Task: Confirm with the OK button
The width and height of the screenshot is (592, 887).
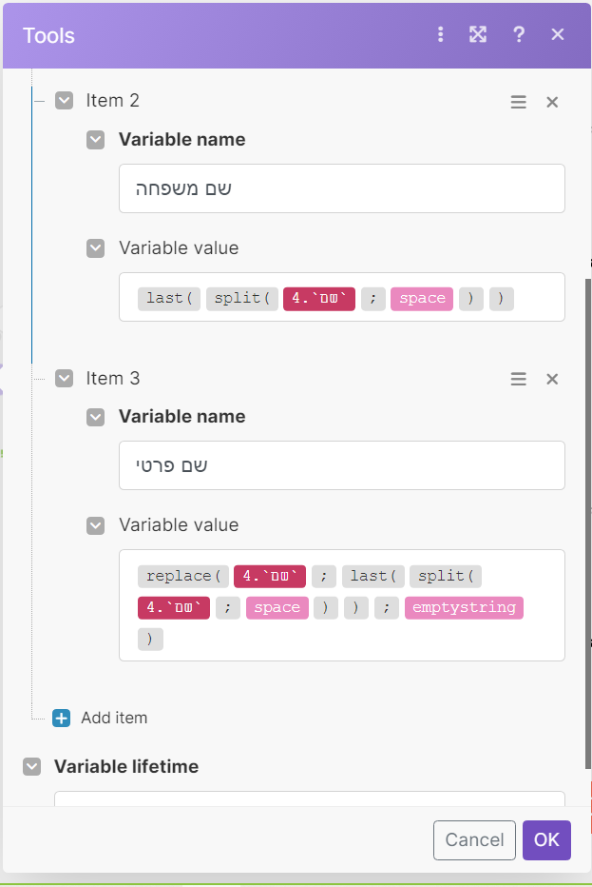Action: click(x=546, y=839)
